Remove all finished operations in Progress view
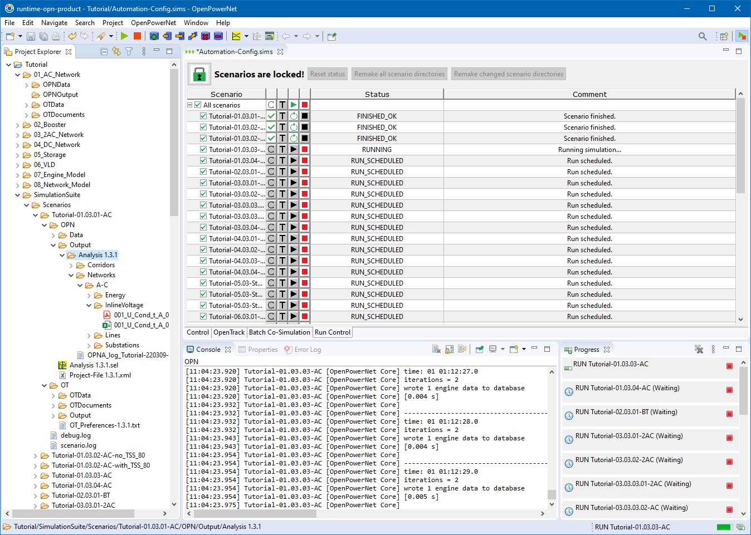This screenshot has width=751, height=535. [x=699, y=349]
